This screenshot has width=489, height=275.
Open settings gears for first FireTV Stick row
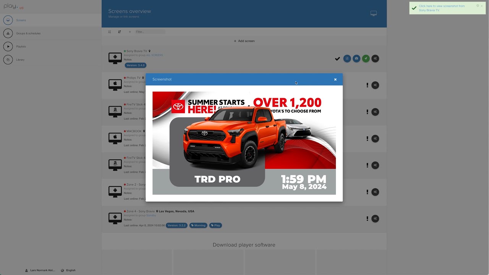[x=376, y=112]
